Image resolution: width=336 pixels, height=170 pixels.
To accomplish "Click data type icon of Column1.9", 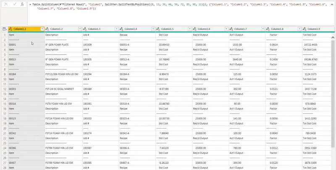I will (x=305, y=29).
